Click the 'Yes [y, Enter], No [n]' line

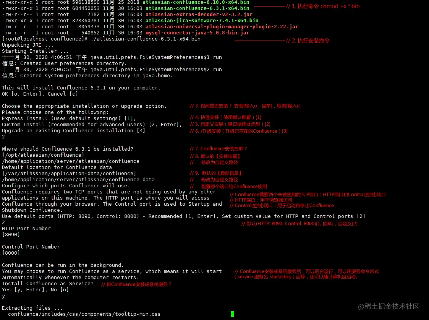click(35, 290)
